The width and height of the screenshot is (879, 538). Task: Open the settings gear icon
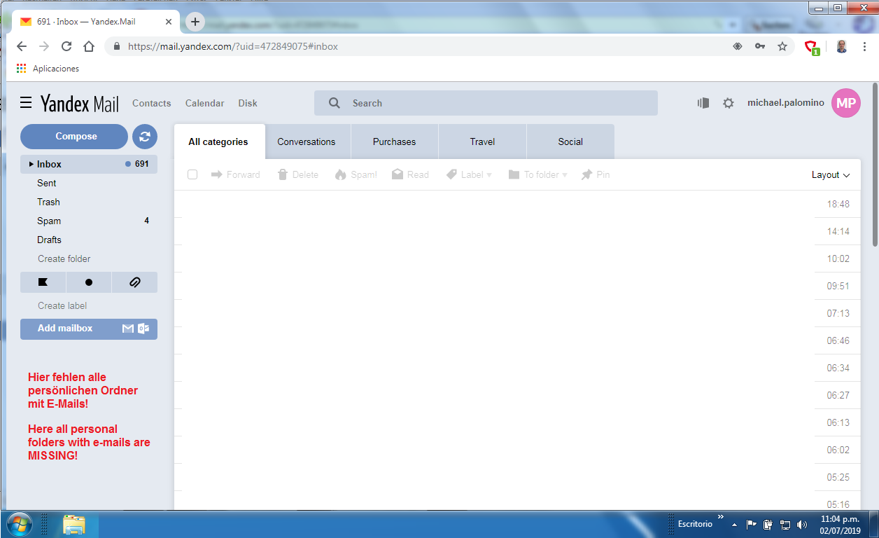click(729, 103)
